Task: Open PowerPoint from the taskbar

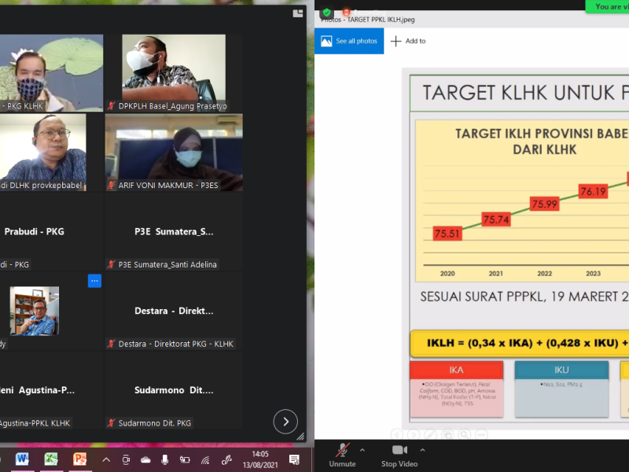Action: [x=79, y=459]
